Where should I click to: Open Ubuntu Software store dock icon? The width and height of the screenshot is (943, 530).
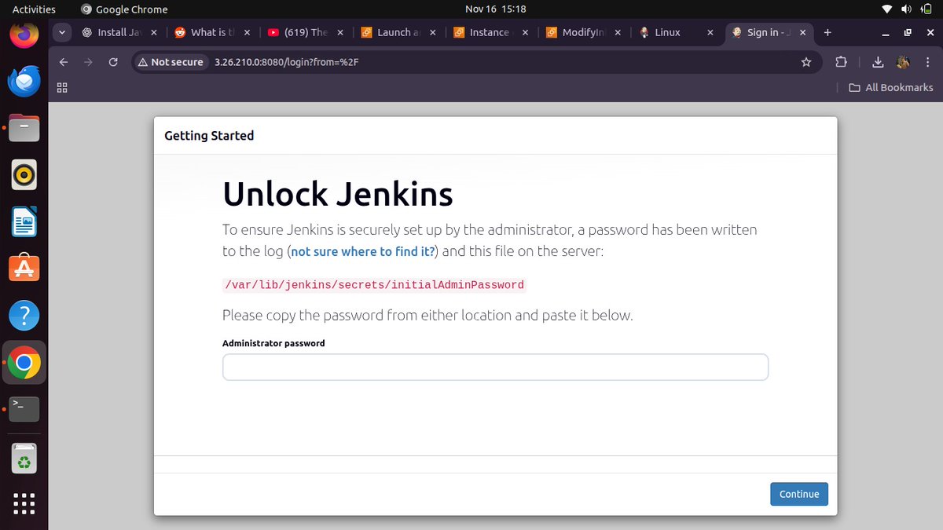pyautogui.click(x=24, y=269)
